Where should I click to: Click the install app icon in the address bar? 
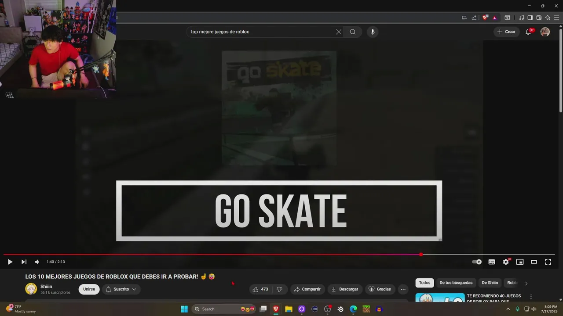[x=464, y=18]
